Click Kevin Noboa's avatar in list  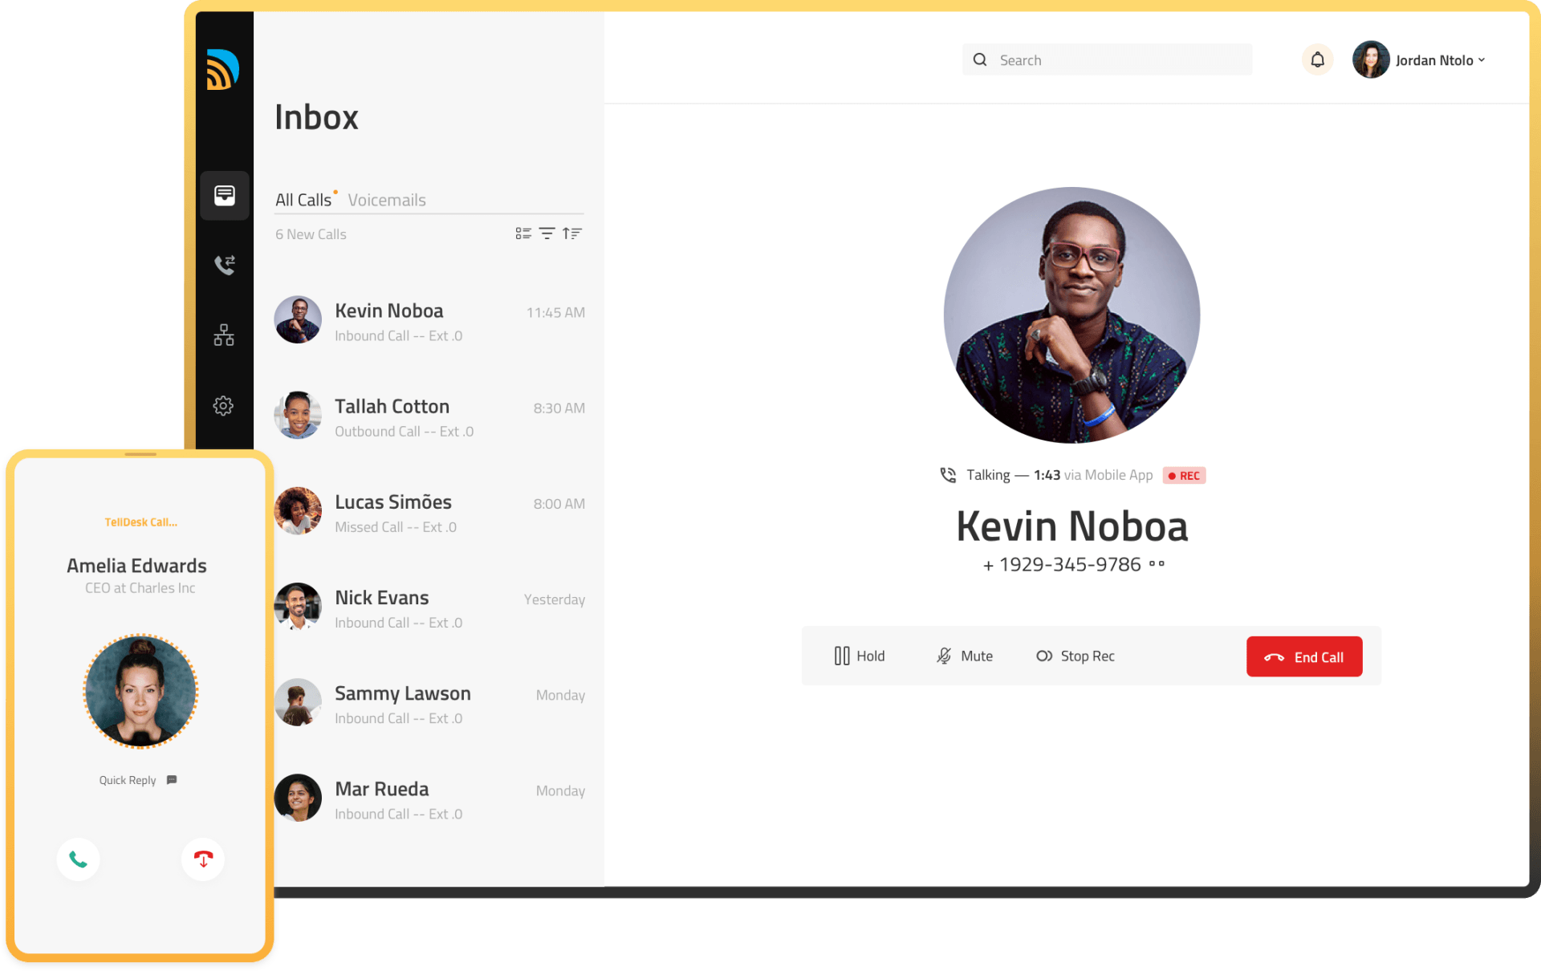(298, 319)
